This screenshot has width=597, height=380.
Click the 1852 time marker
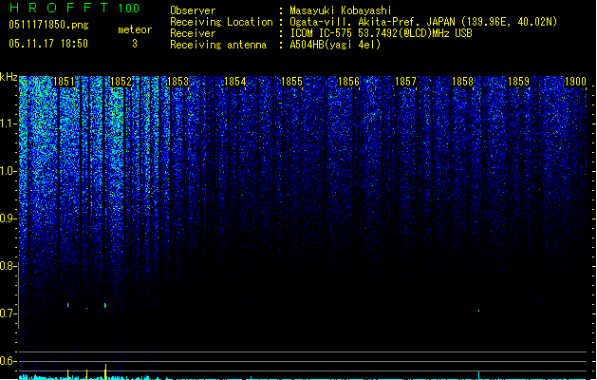[121, 81]
